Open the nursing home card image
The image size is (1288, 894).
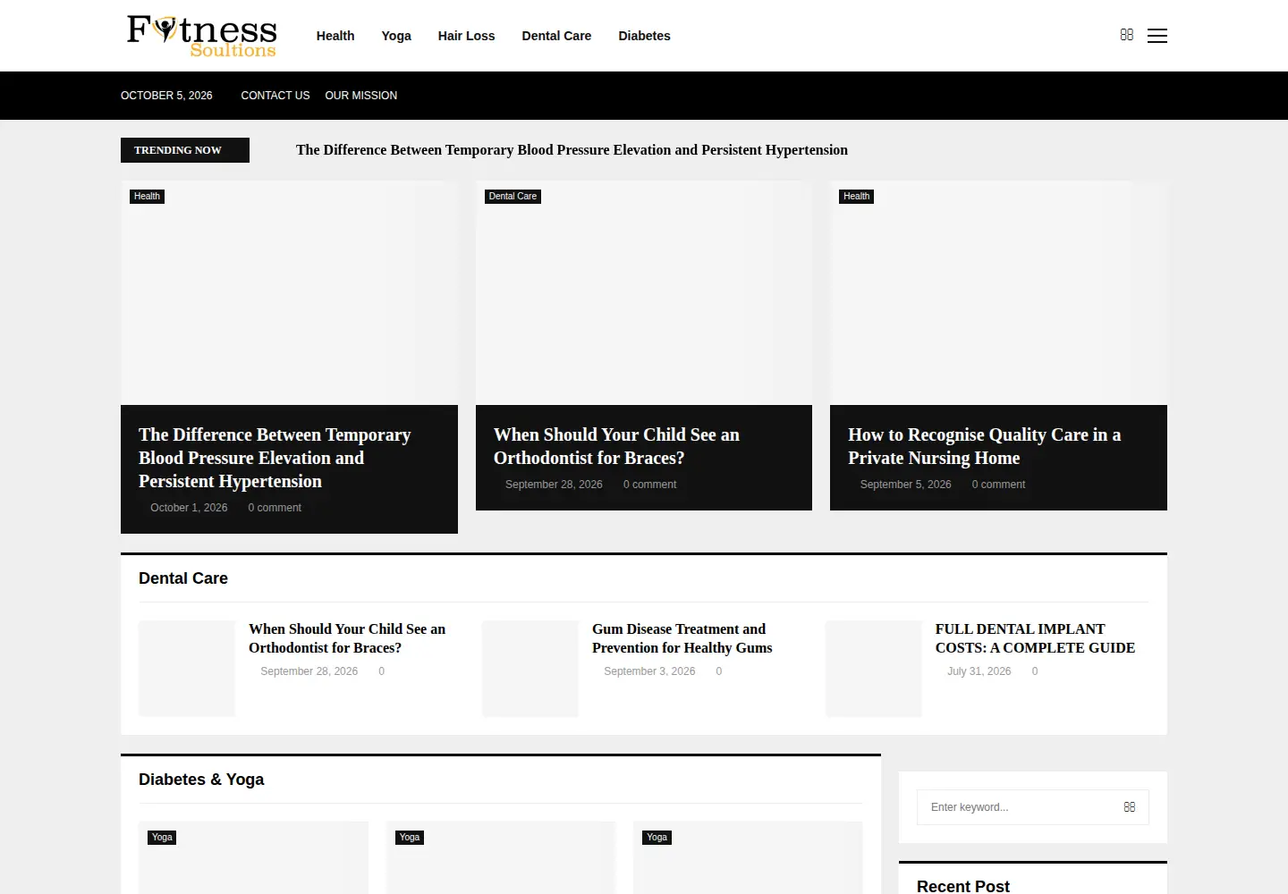point(998,293)
